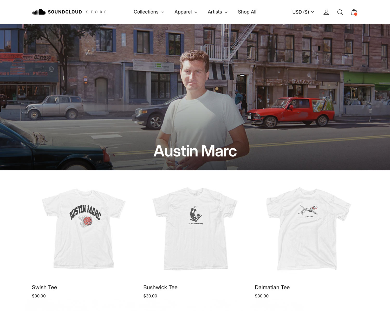This screenshot has height=312, width=390.
Task: Click the cart's red notification dot
Action: (x=356, y=15)
